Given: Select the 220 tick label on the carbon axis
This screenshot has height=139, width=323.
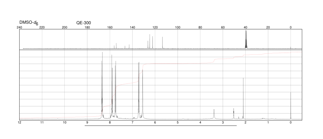Looking at the screenshot, I should tap(42, 27).
